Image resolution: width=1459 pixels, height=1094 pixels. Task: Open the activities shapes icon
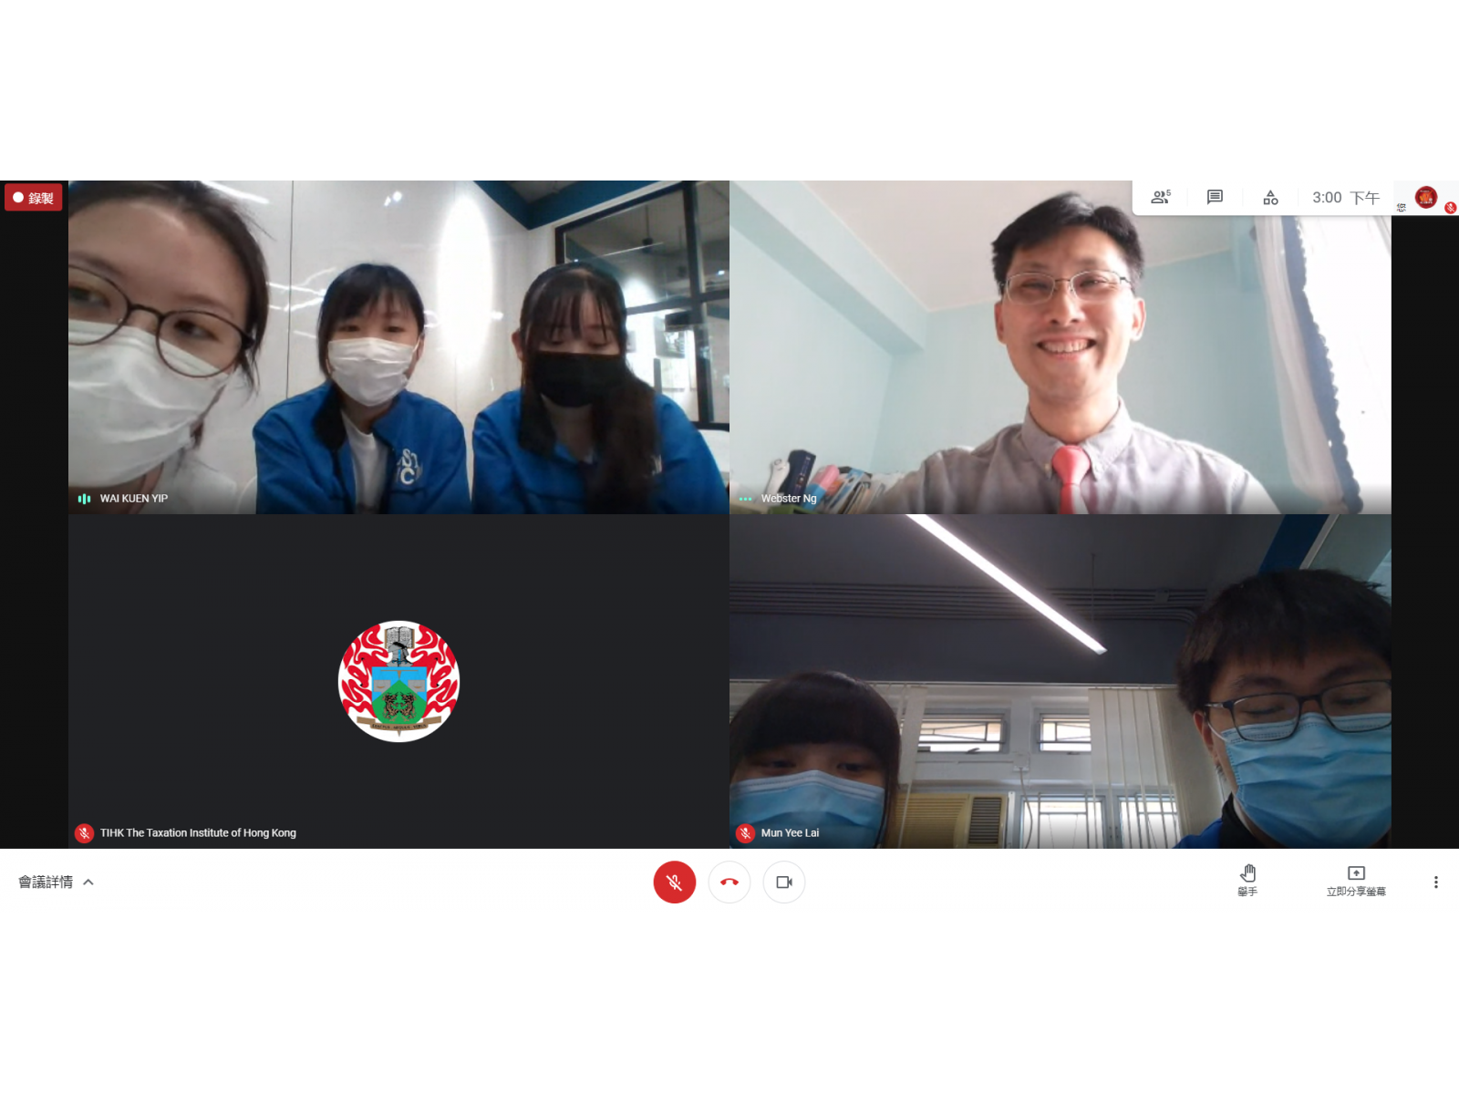coord(1270,197)
